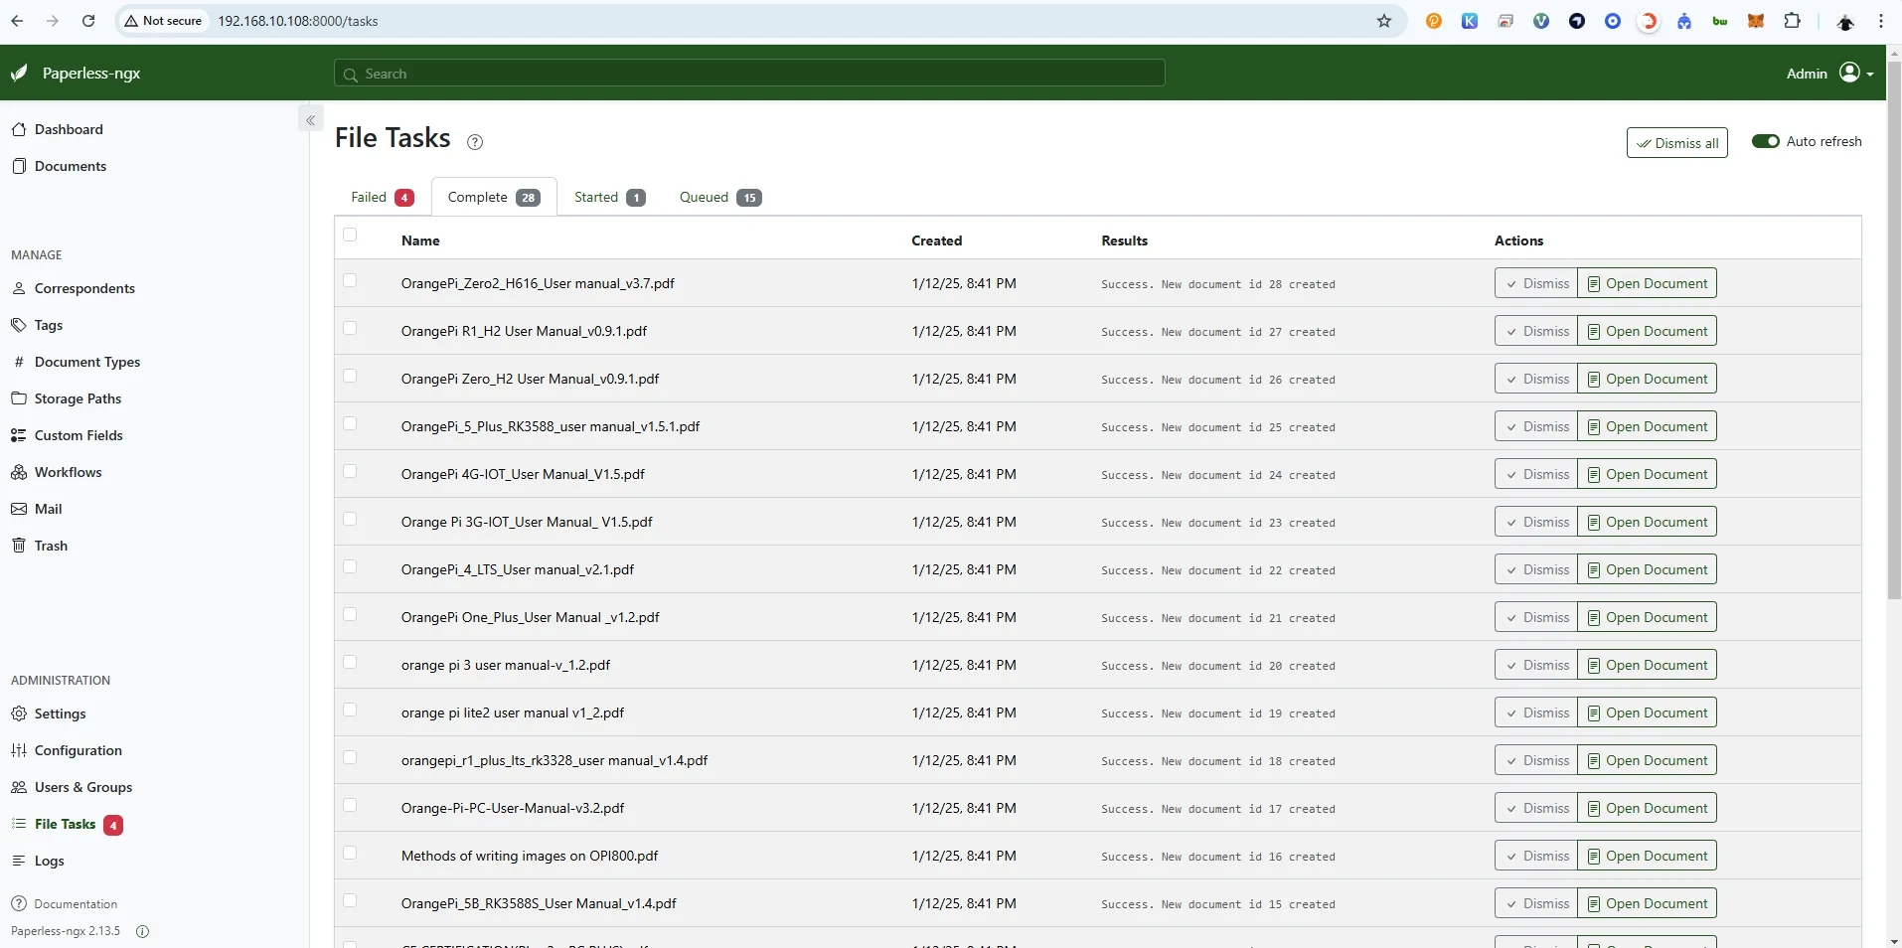Reload the page with the browser refresh icon
Viewport: 1902px width, 948px height.
(88, 21)
